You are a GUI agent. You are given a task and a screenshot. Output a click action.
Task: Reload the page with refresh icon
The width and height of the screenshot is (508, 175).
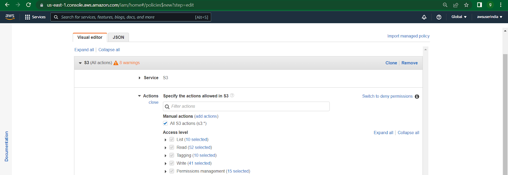(x=29, y=5)
